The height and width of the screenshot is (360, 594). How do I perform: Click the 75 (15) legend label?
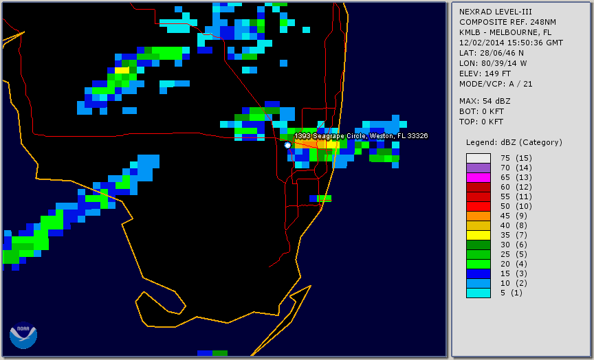516,158
